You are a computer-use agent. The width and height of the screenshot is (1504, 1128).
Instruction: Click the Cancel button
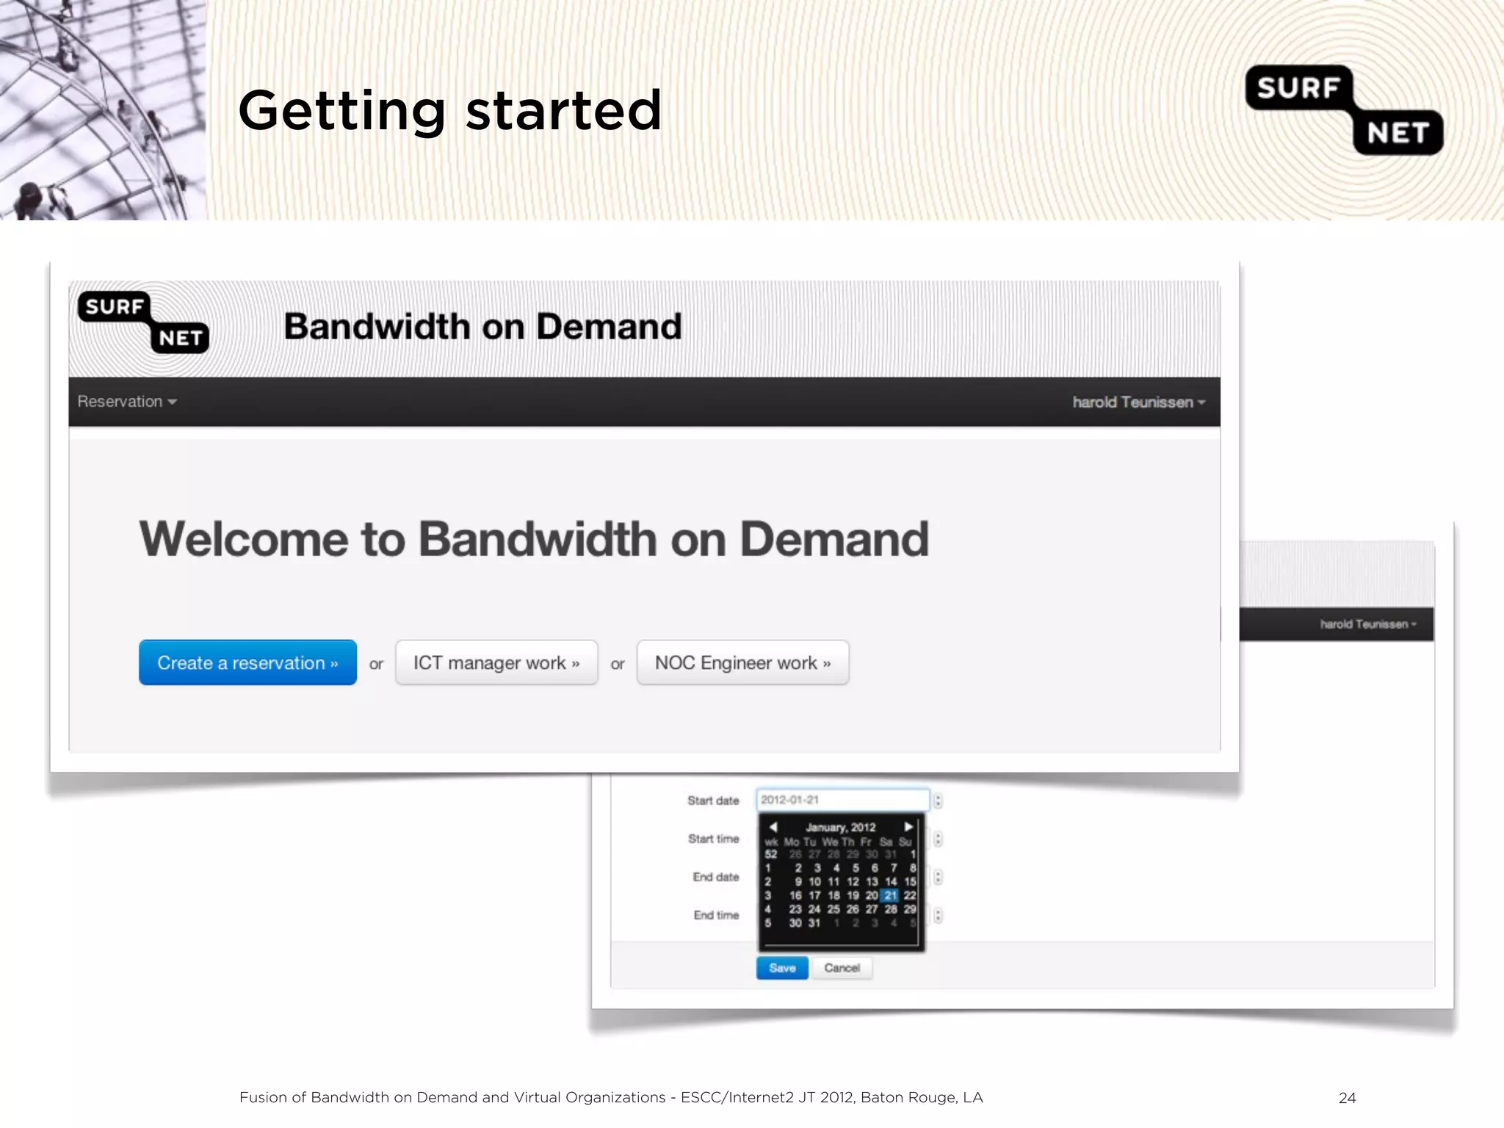click(x=842, y=968)
